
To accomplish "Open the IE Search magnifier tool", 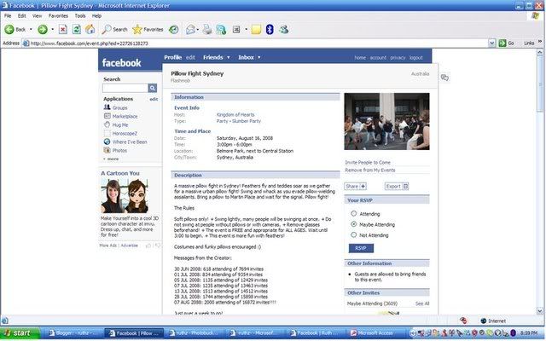I will [114, 30].
